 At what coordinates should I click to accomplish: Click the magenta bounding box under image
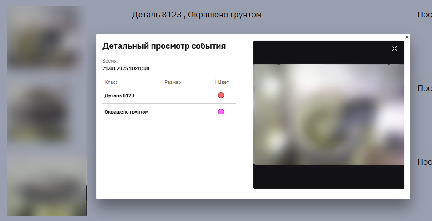344,166
